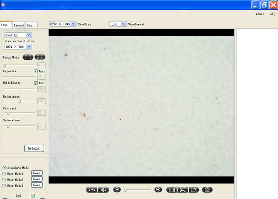Toggle the Led checkbox
278x199 pixels.
[x=33, y=196]
